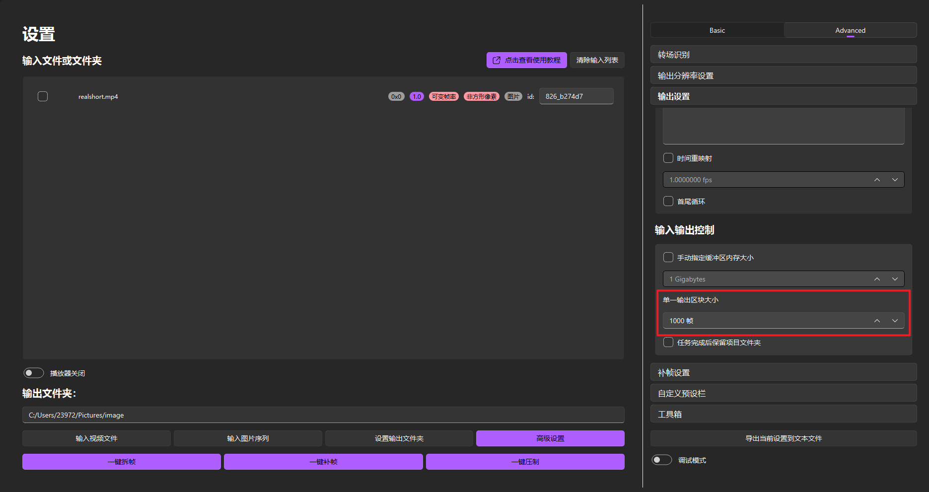Expand the 输出分辨率设置 section
The width and height of the screenshot is (929, 492).
tap(784, 75)
